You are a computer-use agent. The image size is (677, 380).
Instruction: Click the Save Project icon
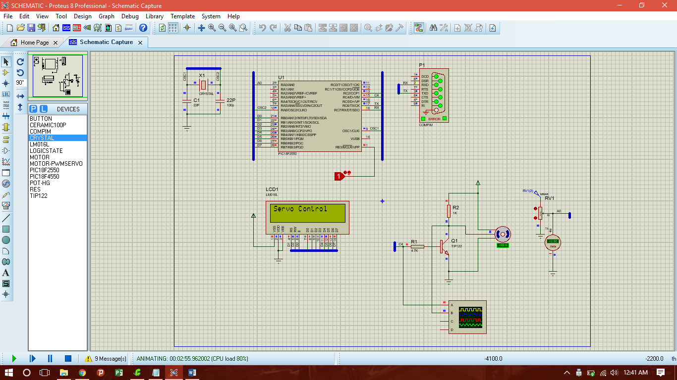coord(31,28)
